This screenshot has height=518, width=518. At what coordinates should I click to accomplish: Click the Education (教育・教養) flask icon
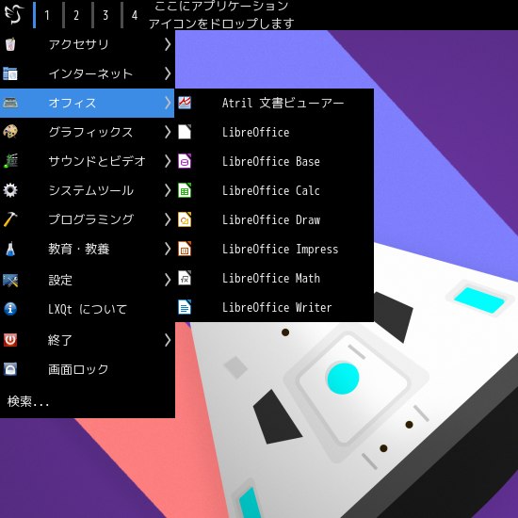coord(10,249)
